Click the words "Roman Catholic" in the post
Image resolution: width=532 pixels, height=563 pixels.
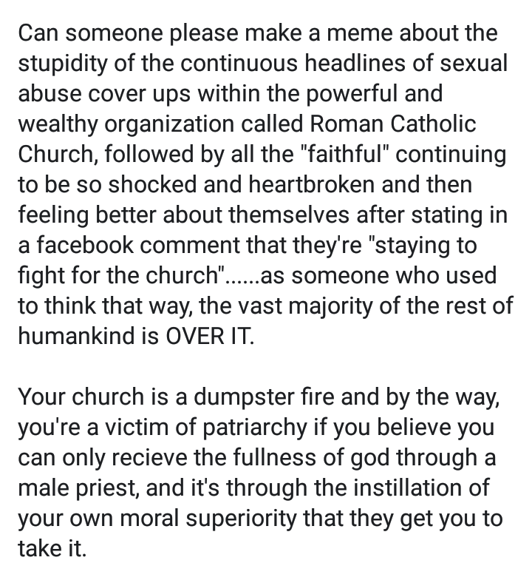393,124
